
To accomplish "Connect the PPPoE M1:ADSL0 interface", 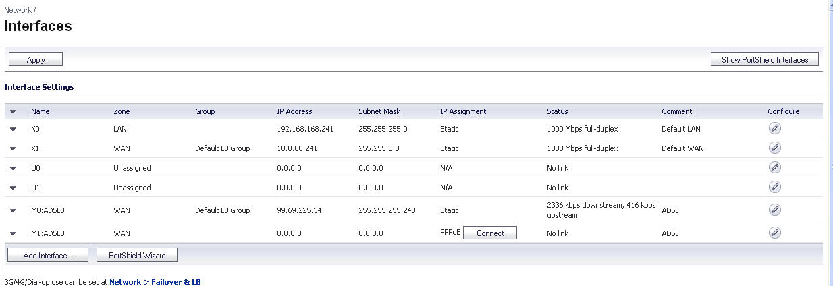I will 490,233.
